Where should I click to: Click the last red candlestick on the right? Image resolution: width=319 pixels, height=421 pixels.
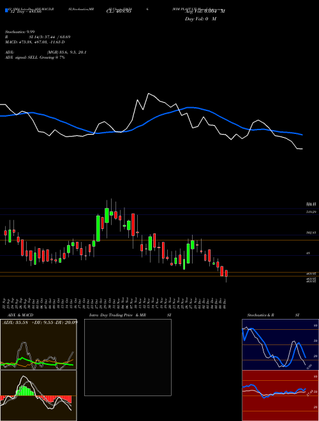coord(226,273)
